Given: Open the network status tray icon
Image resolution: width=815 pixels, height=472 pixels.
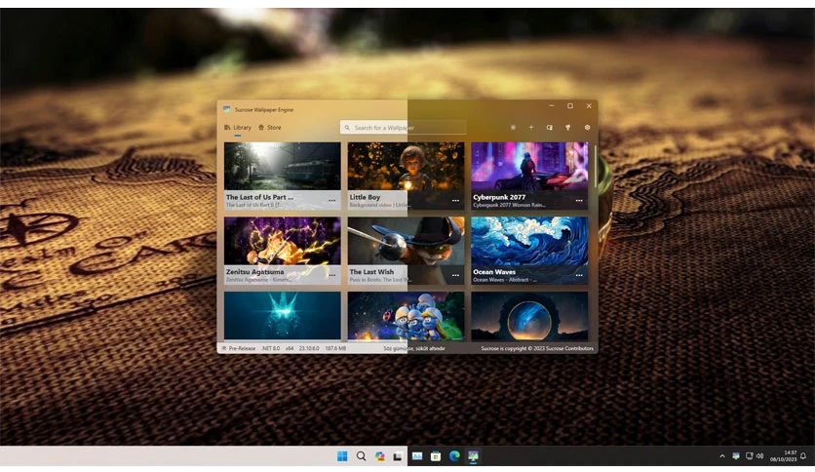Looking at the screenshot, I should 749,455.
